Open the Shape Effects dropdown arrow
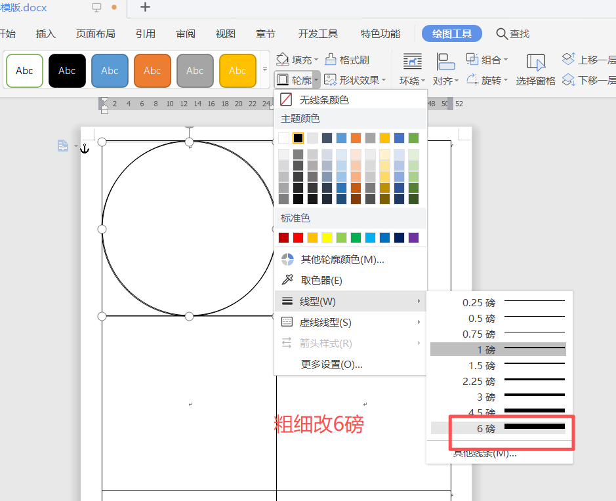The image size is (616, 501). click(383, 80)
